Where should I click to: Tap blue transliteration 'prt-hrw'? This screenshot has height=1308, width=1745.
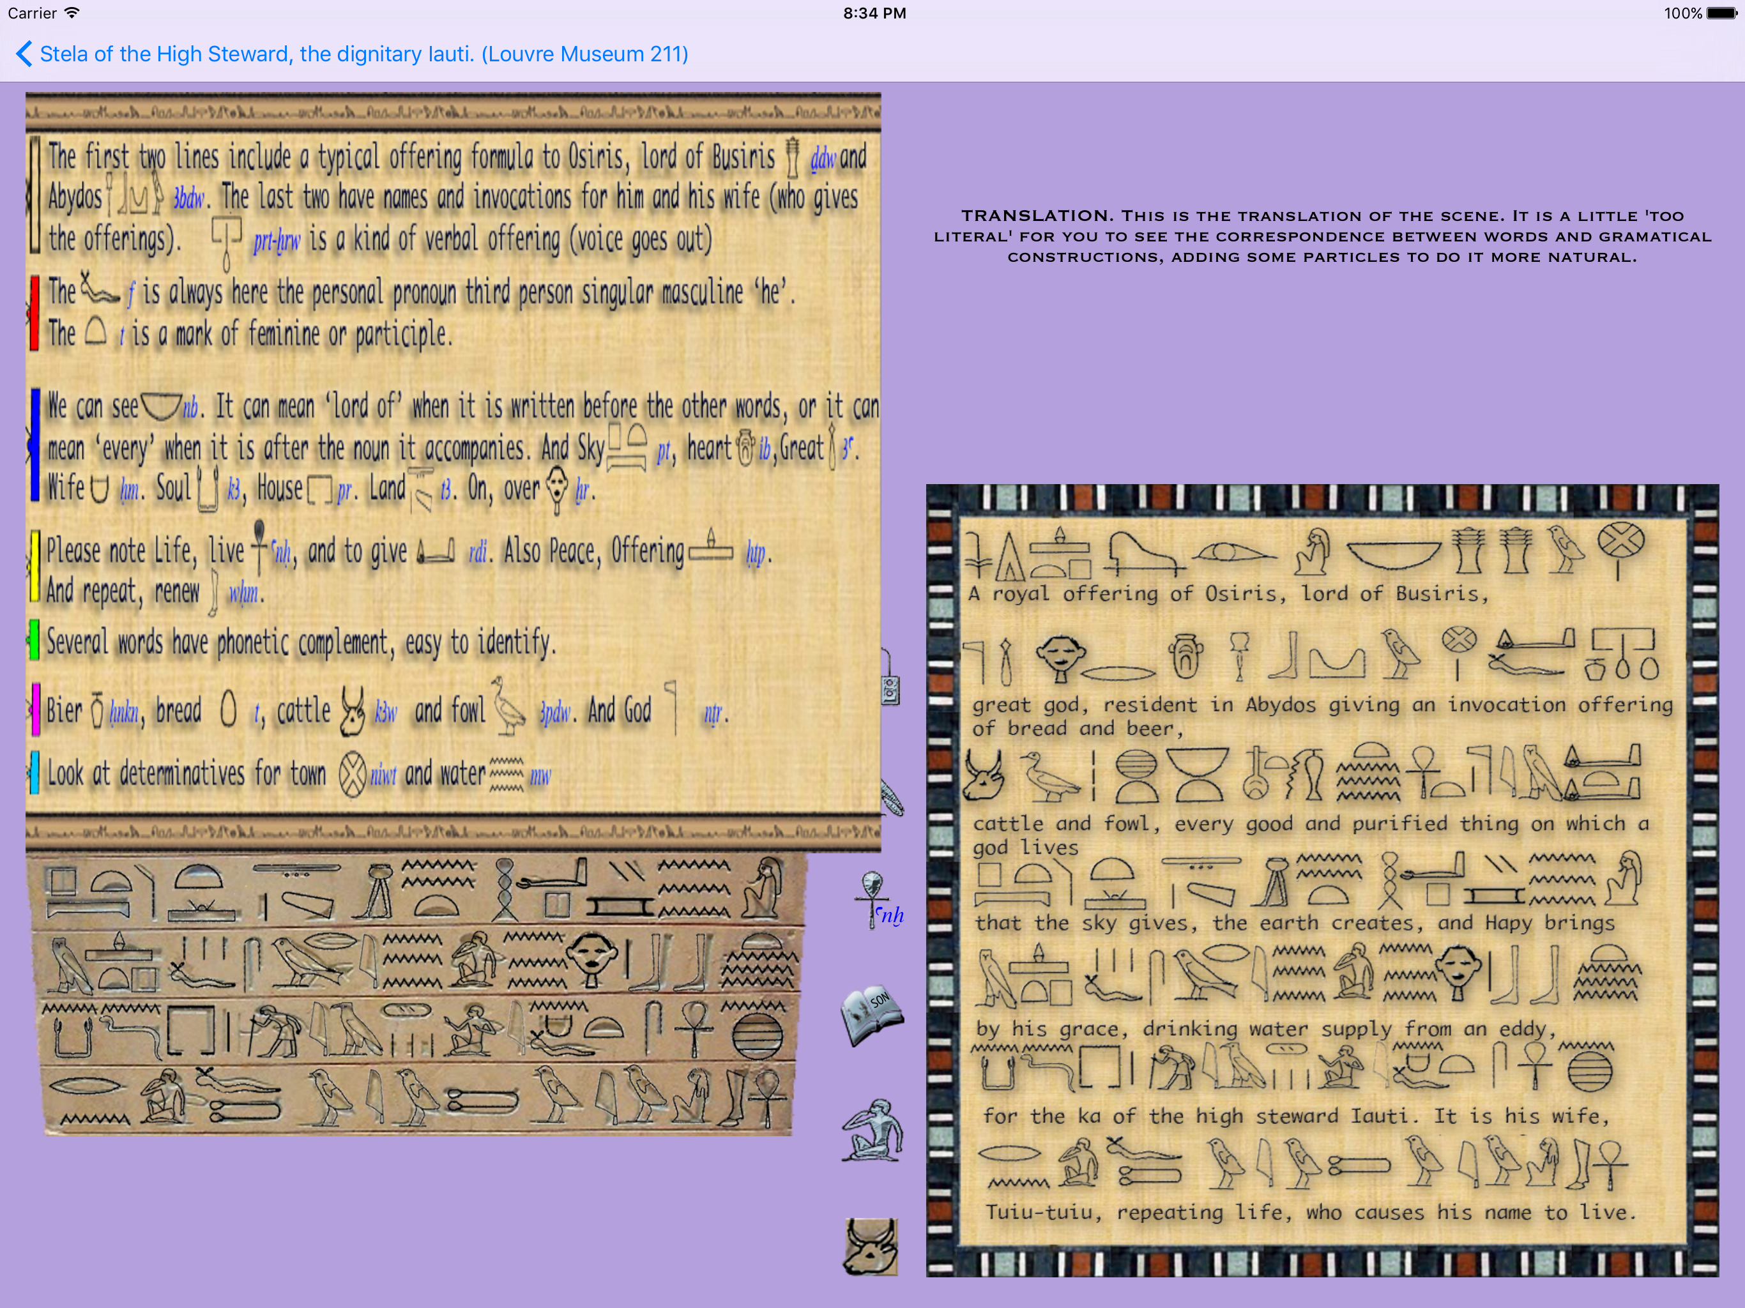(277, 240)
